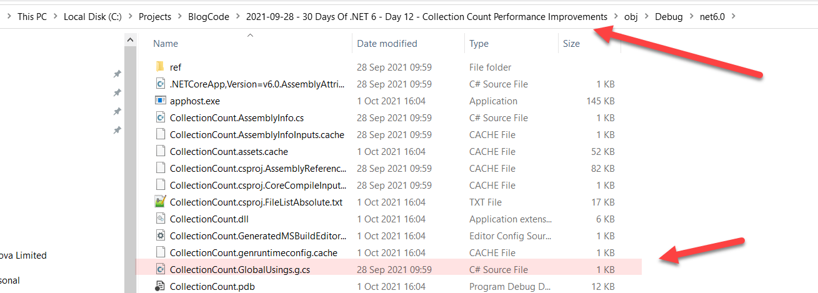Click the CollectionCount.assets.cache file icon
The height and width of the screenshot is (293, 818).
tap(159, 151)
